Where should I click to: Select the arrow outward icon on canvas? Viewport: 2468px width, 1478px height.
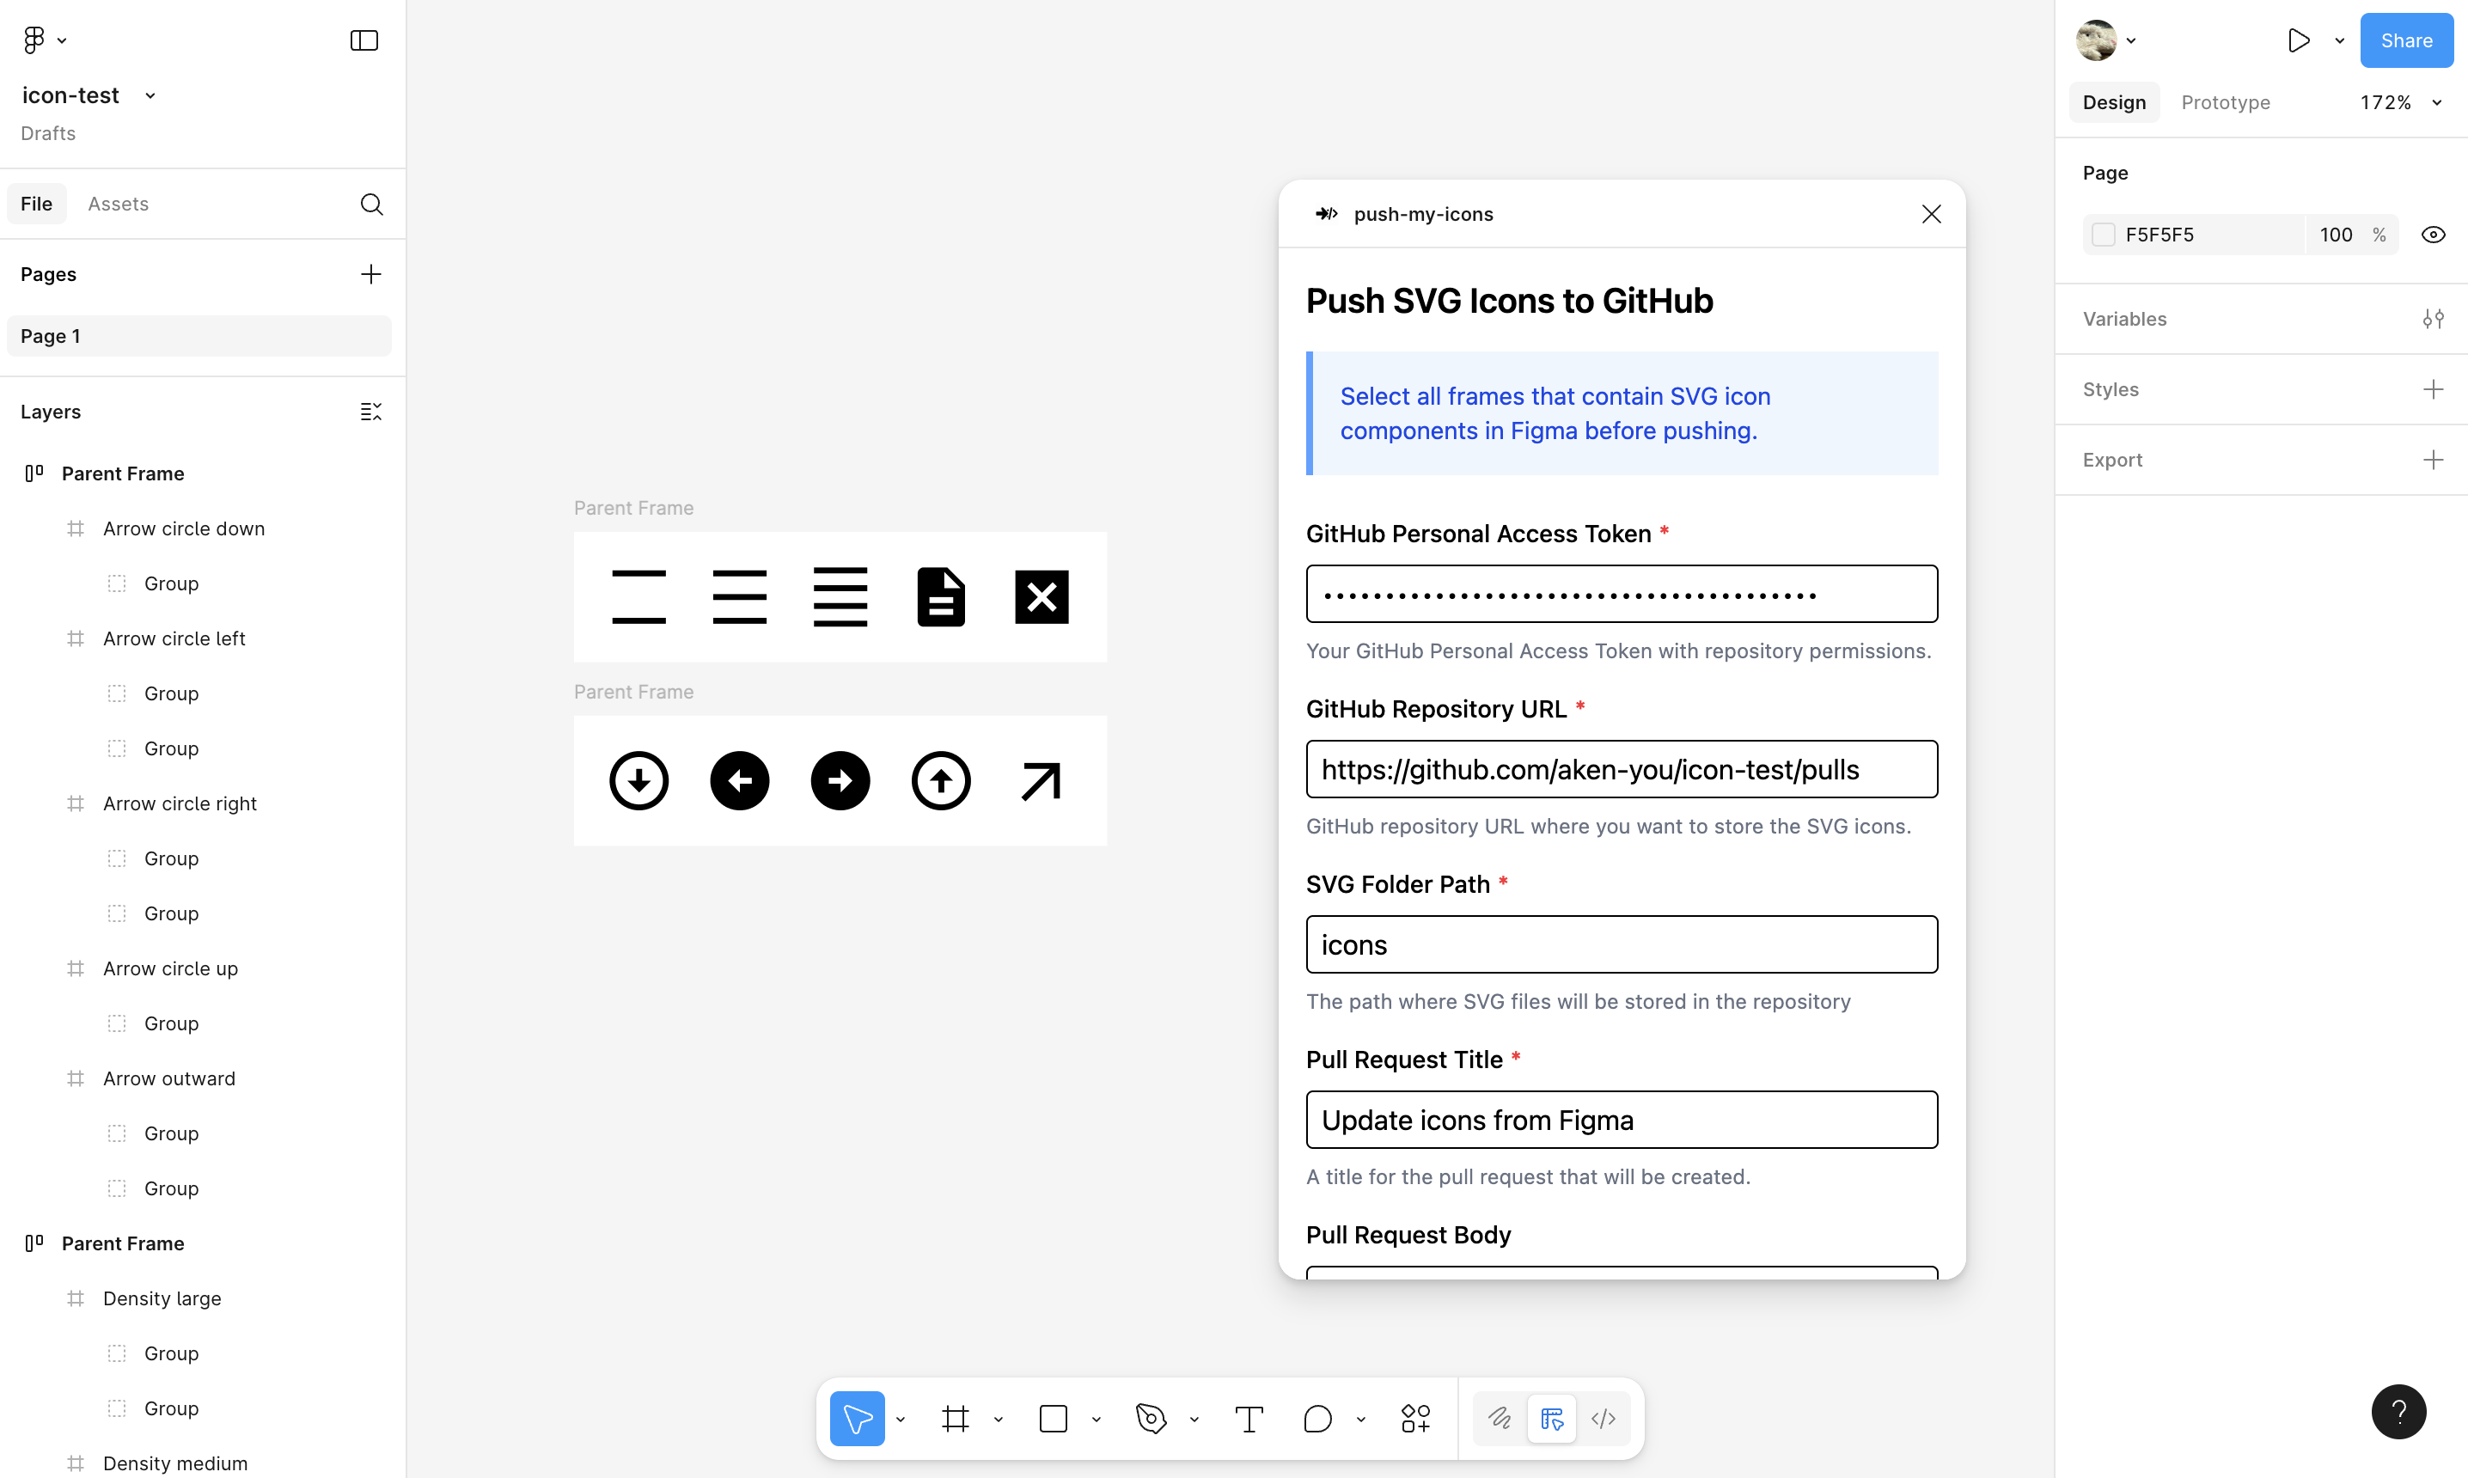click(1041, 781)
